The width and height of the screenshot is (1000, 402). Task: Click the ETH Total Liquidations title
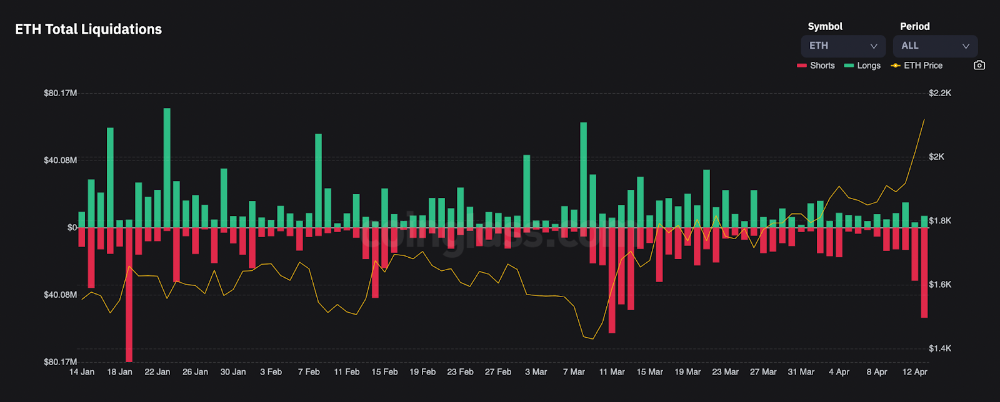(x=88, y=29)
